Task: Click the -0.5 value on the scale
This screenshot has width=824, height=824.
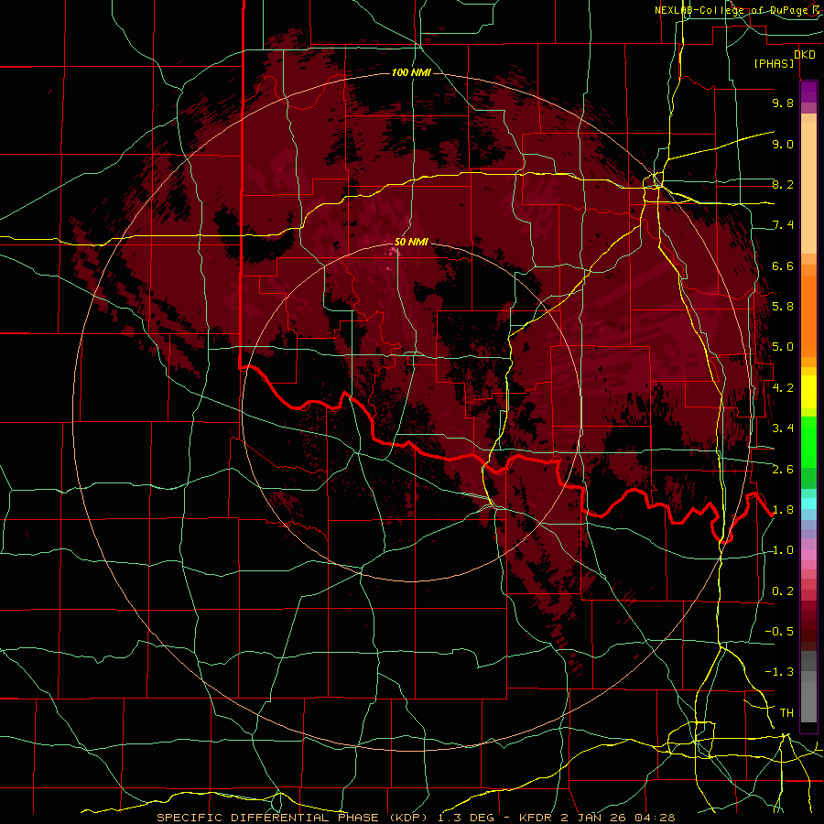Action: (x=779, y=632)
